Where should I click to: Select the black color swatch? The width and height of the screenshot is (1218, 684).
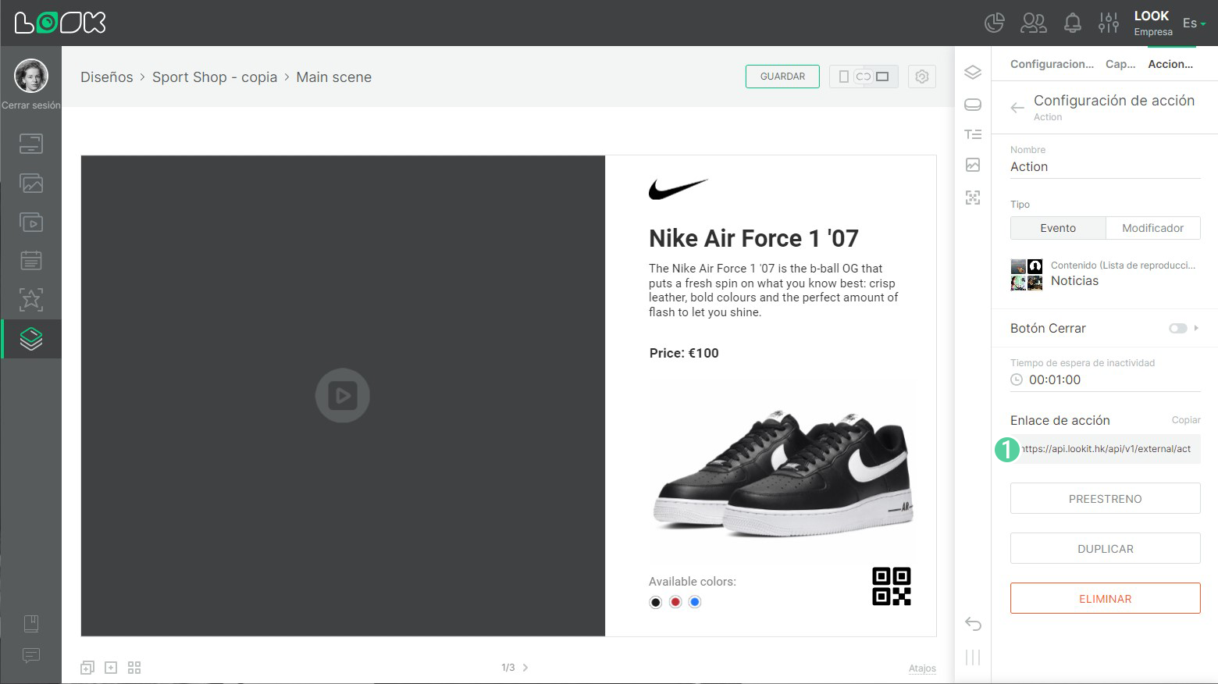(656, 602)
